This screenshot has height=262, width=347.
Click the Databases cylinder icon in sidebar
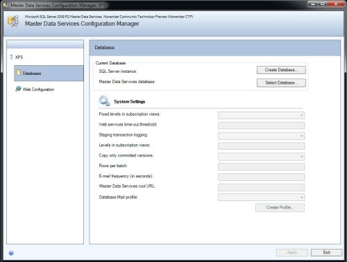tap(19, 73)
